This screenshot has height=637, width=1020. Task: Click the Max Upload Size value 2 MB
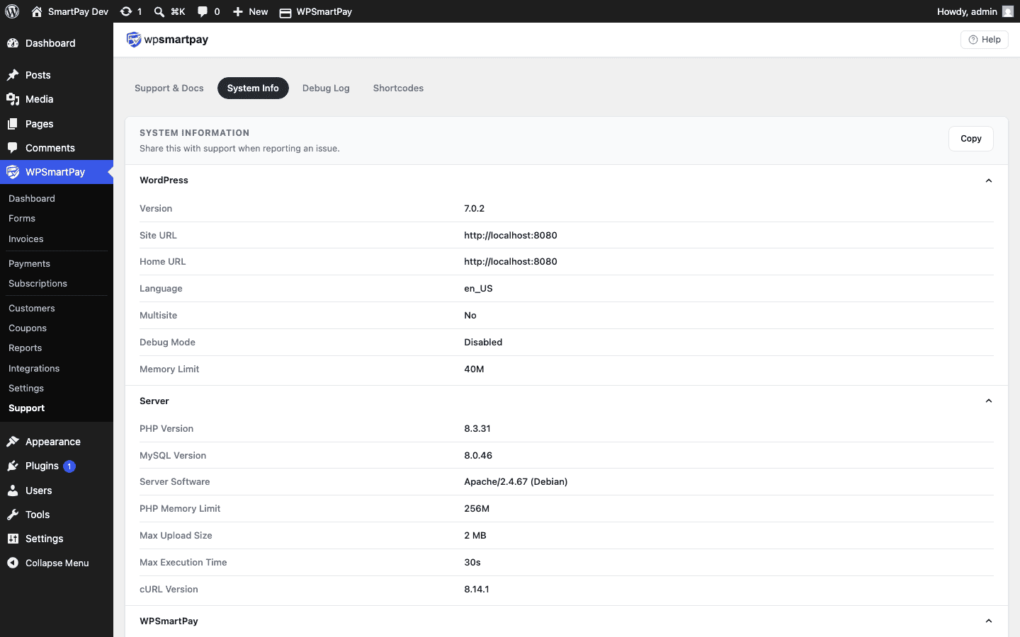click(x=475, y=535)
